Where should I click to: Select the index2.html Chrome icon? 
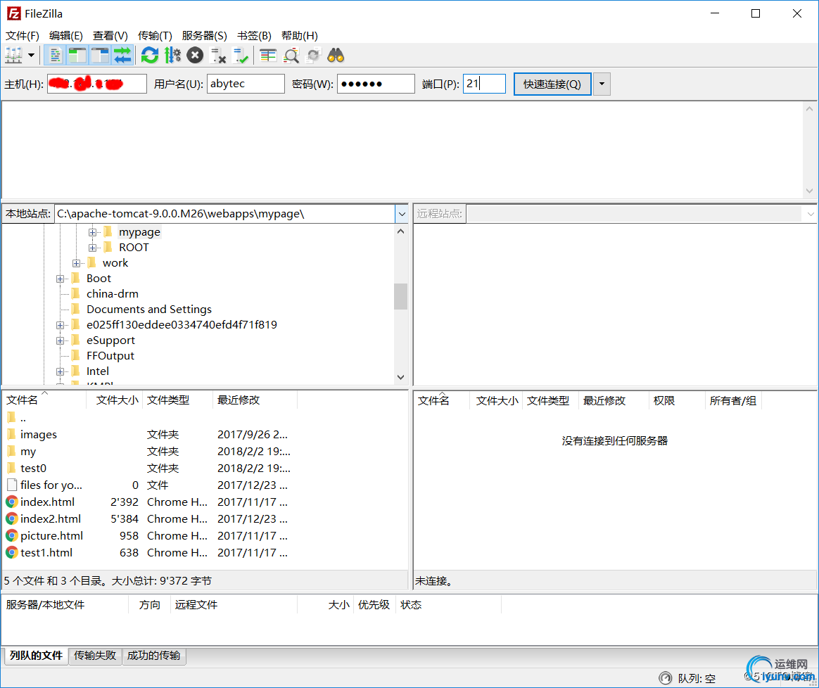11,518
